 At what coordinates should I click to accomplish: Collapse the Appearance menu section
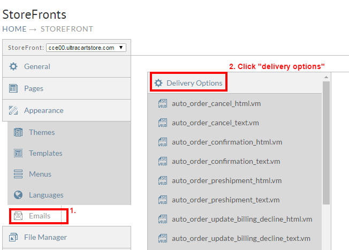click(66, 110)
